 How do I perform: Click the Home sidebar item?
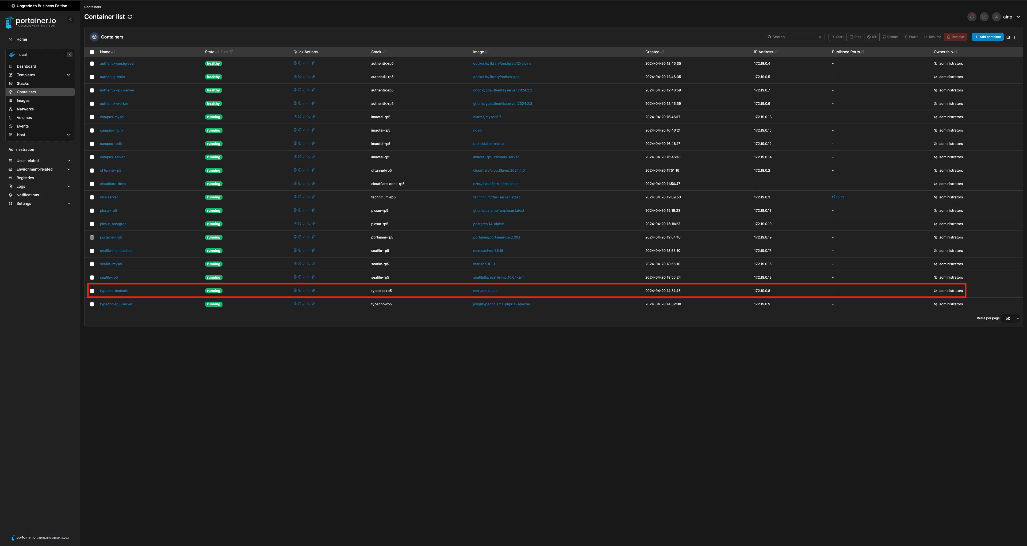(x=40, y=40)
